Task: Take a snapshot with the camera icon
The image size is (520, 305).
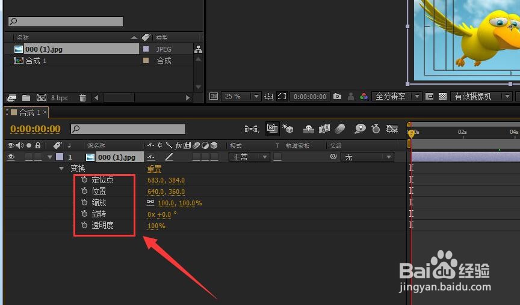Action: 337,96
